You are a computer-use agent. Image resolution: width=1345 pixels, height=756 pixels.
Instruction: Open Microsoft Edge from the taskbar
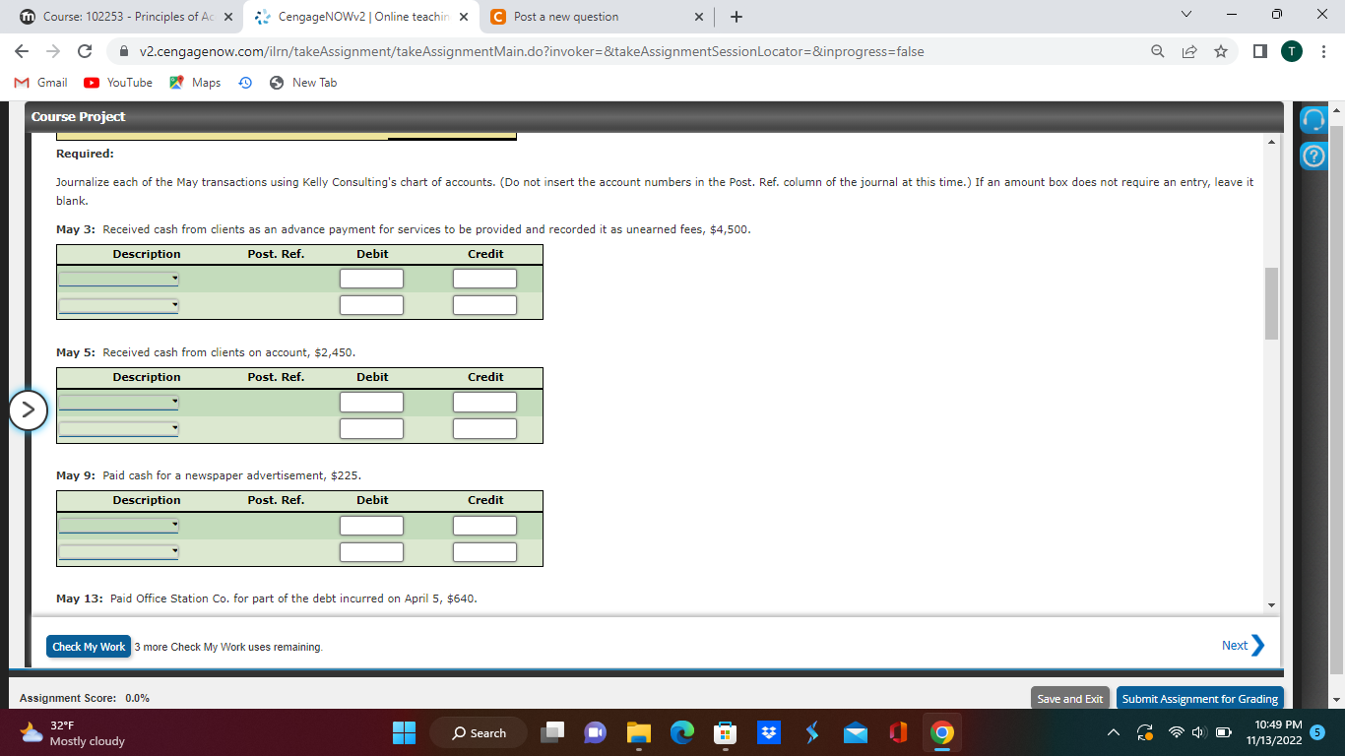click(681, 732)
